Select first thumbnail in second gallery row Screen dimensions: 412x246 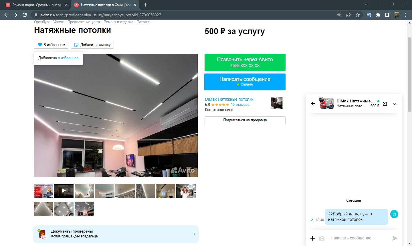coord(43,209)
